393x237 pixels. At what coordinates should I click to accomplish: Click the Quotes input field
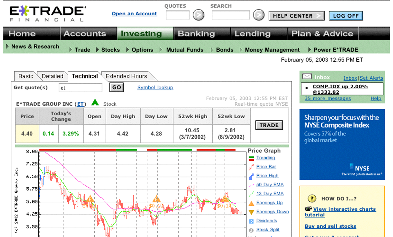178,15
